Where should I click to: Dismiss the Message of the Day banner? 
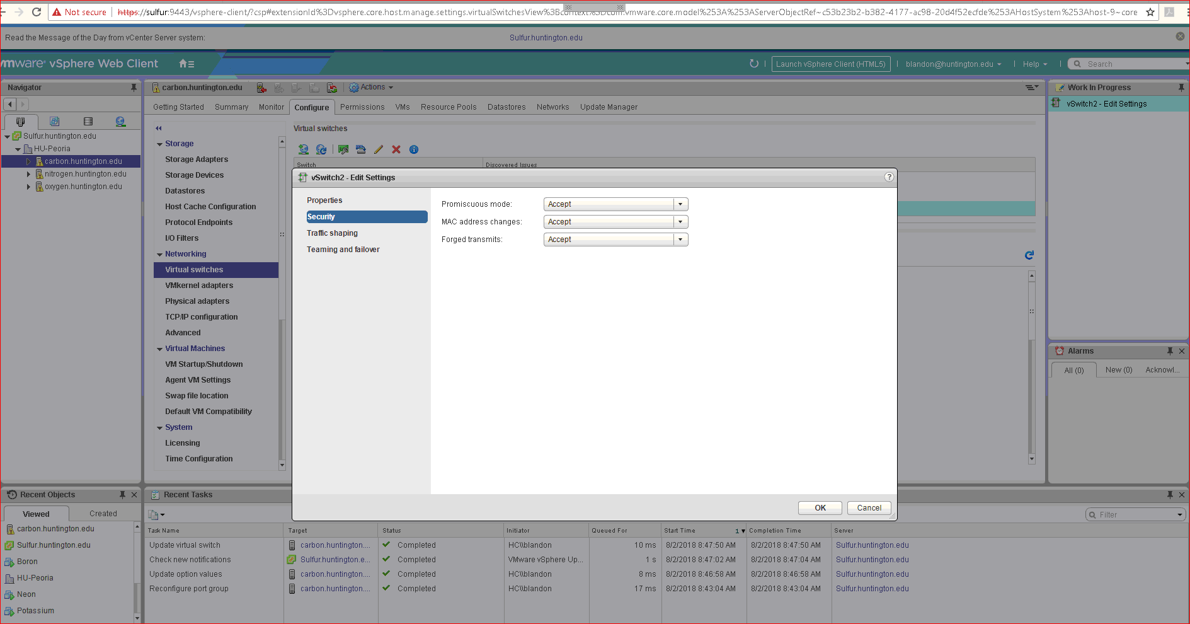[1180, 37]
